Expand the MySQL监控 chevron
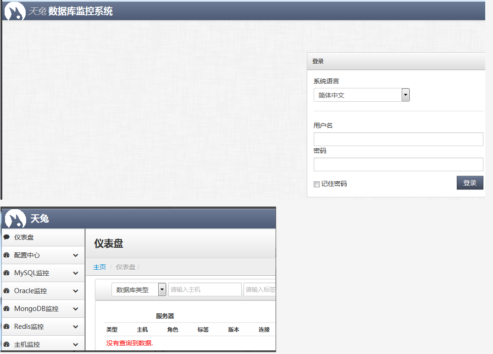This screenshot has height=354, width=493. point(76,273)
